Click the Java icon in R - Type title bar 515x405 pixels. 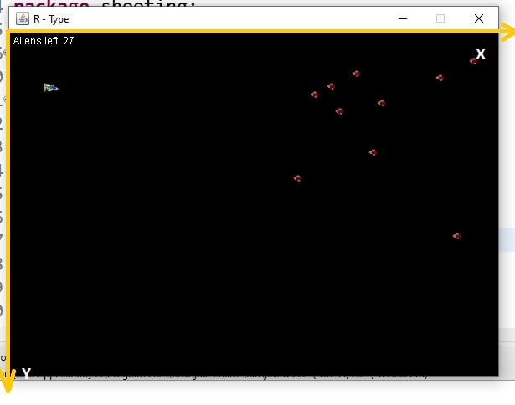[x=23, y=18]
